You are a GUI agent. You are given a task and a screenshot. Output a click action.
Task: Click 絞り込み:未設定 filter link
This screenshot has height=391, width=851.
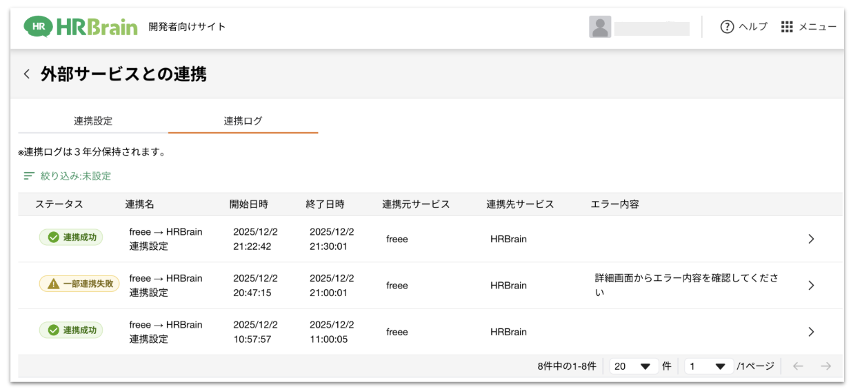tap(75, 176)
